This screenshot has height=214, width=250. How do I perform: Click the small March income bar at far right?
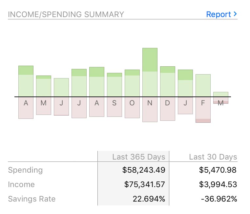coord(221,94)
